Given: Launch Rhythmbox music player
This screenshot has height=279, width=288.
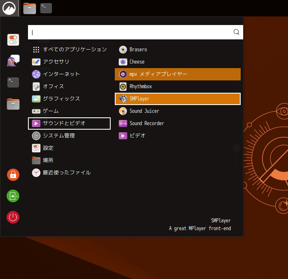Looking at the screenshot, I should pos(178,87).
